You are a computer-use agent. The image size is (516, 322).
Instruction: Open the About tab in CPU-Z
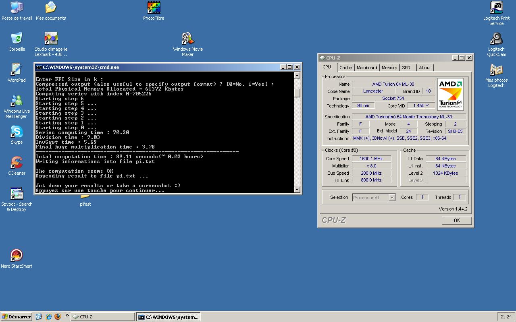pyautogui.click(x=424, y=68)
